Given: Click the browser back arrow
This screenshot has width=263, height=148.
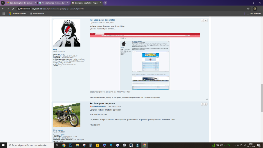Looking at the screenshot, I should 3,9.
